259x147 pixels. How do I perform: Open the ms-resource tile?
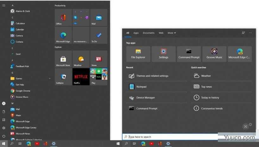tap(81, 35)
